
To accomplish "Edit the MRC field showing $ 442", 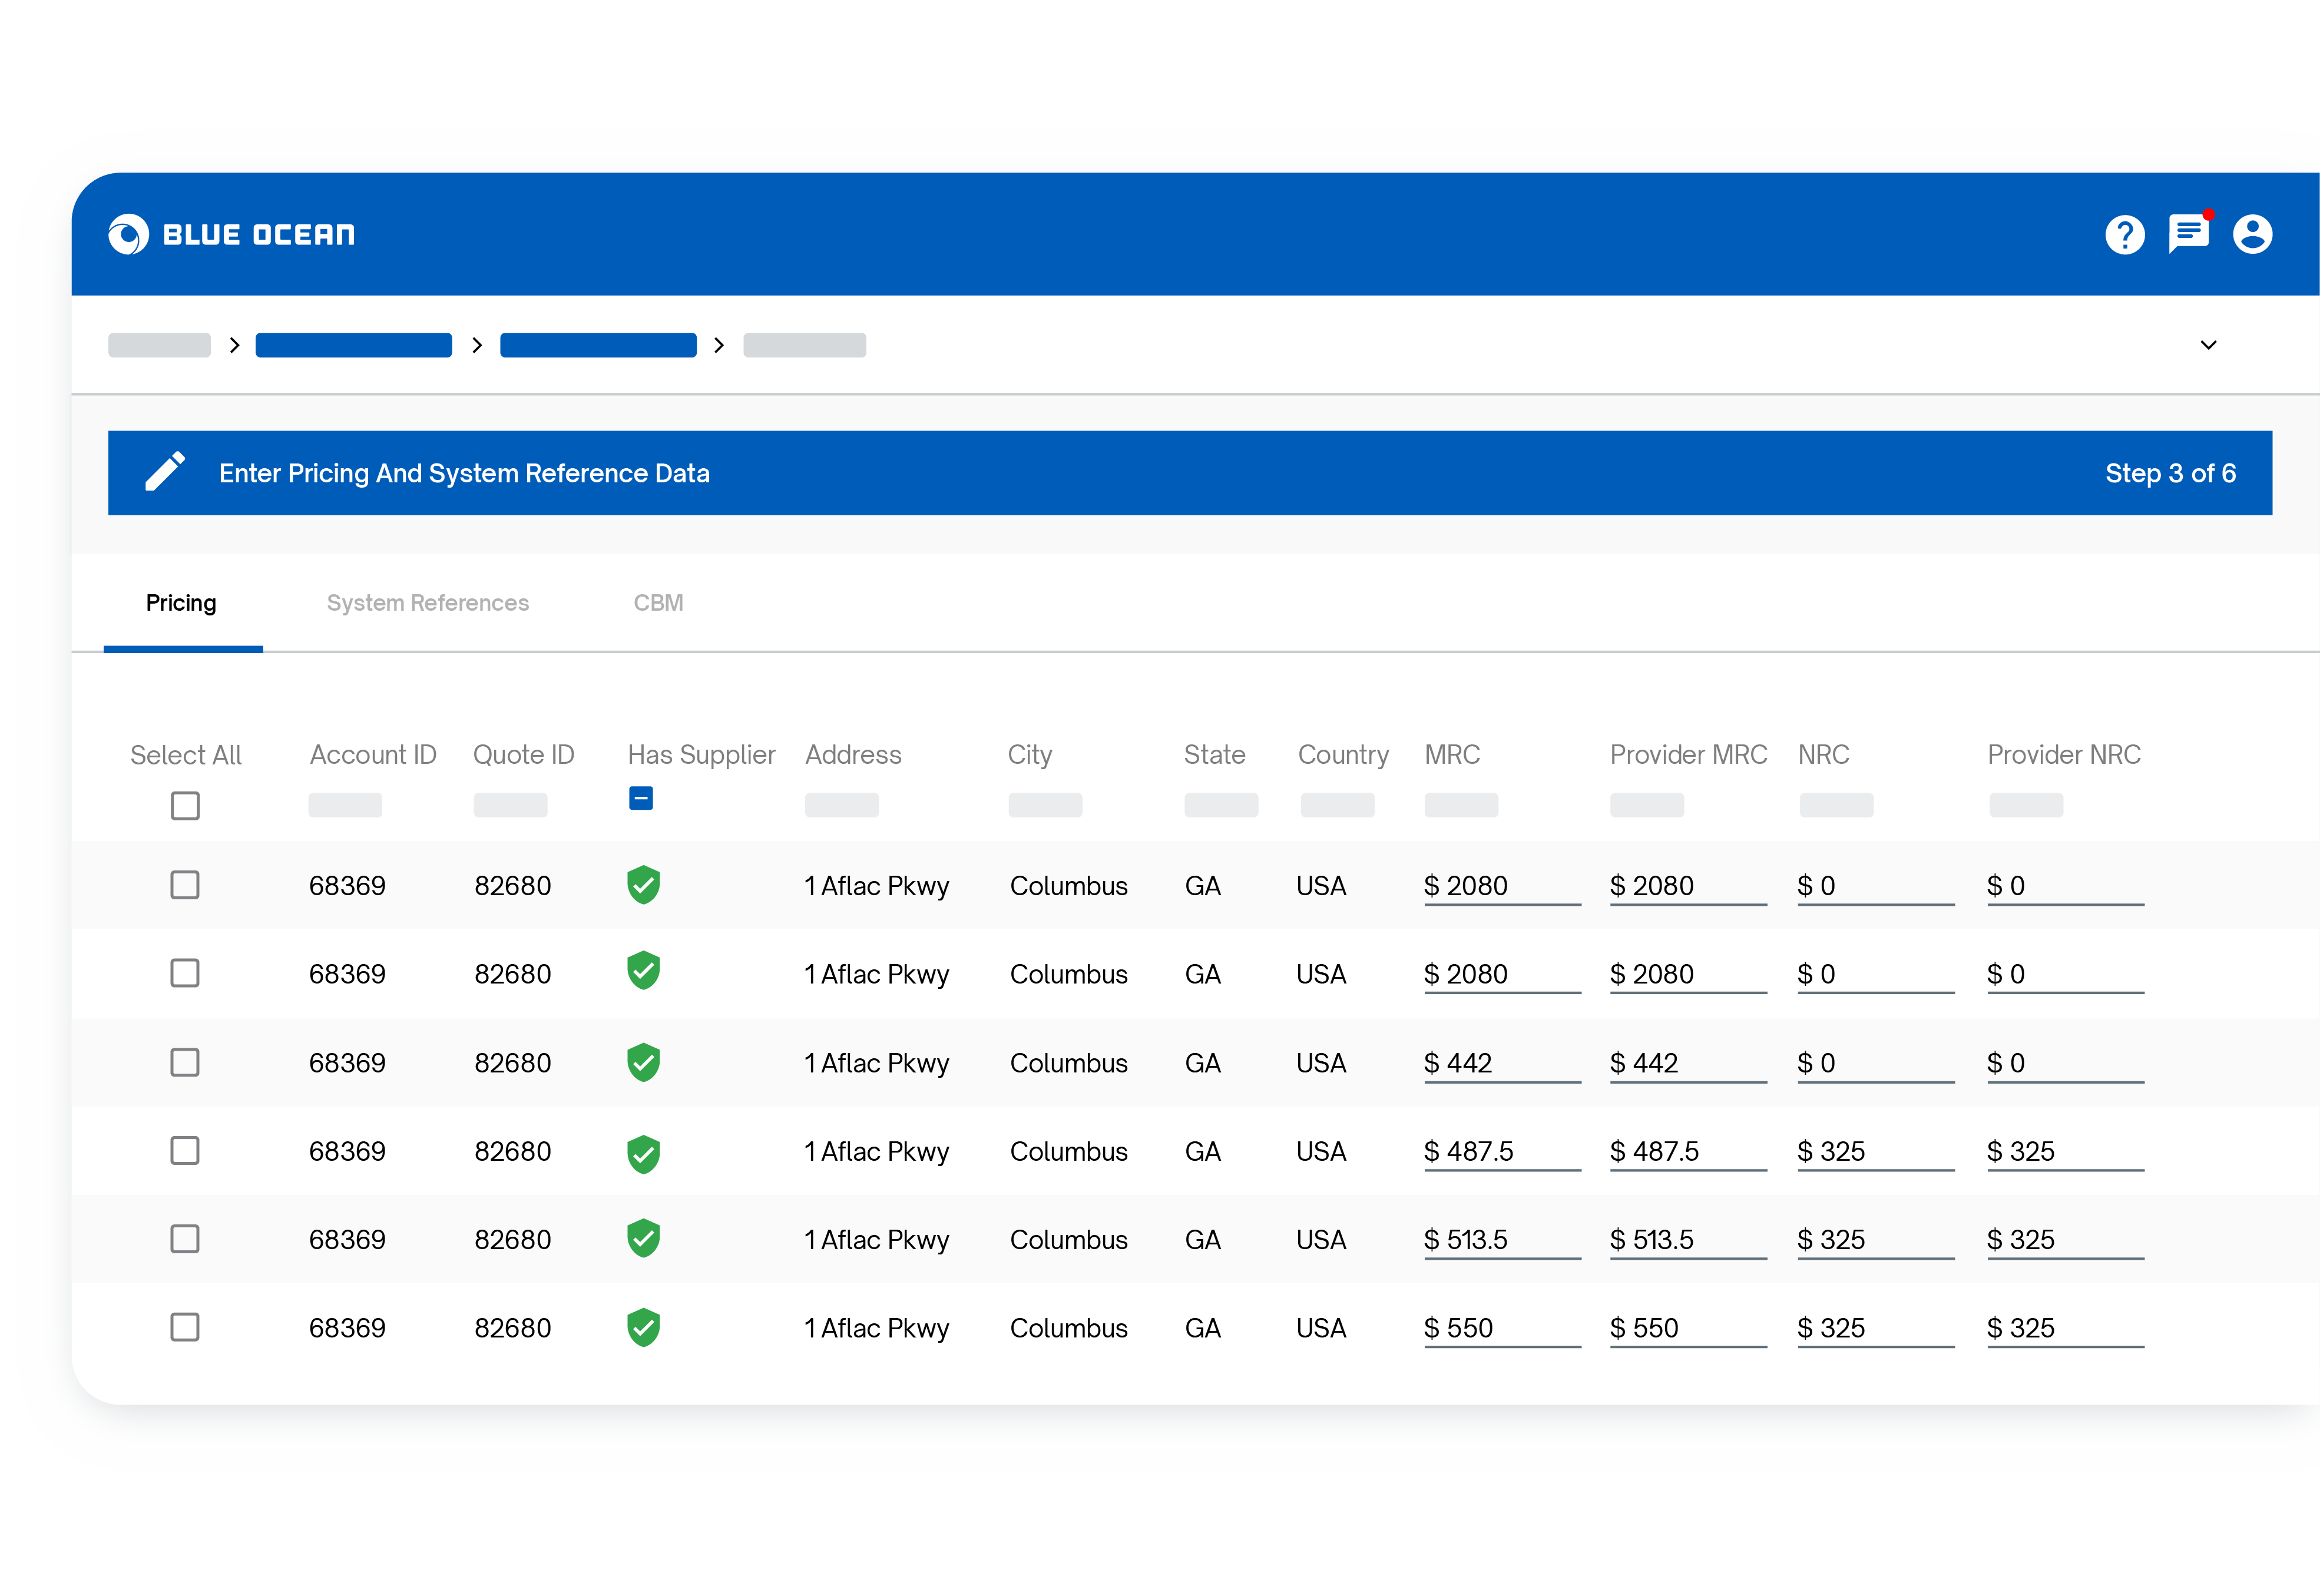I will 1500,1063.
